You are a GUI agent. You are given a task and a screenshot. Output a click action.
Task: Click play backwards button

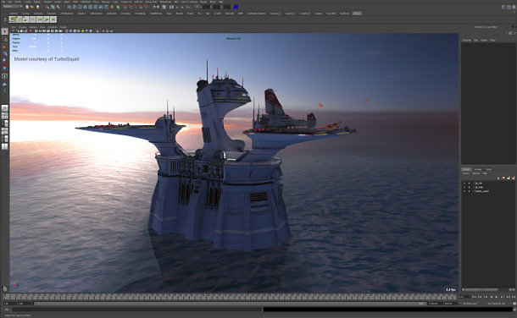click(492, 297)
